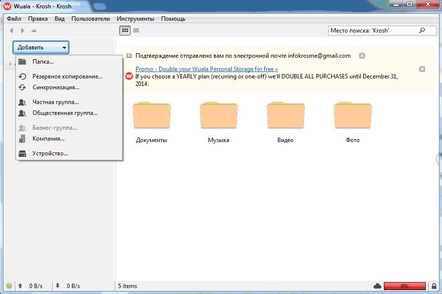Click the download speed arrow icon

[58, 286]
